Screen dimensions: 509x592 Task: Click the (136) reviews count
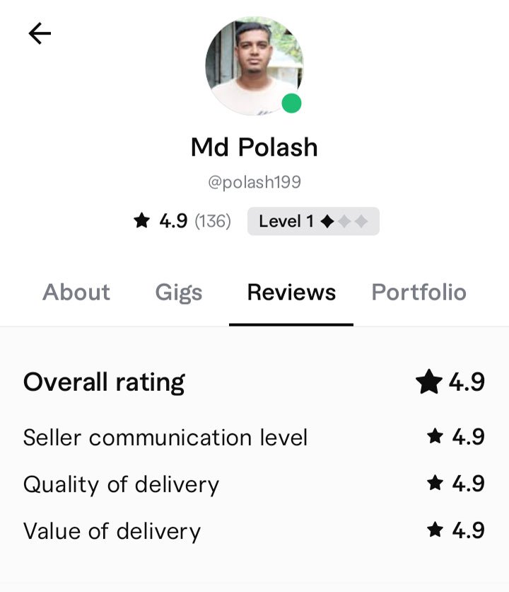coord(213,222)
